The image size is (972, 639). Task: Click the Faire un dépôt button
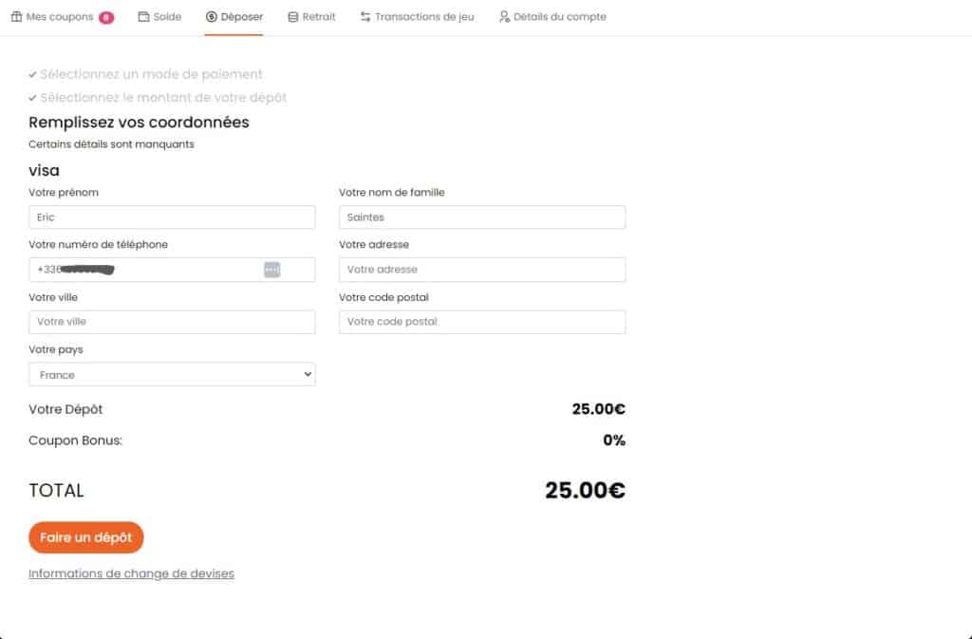click(86, 537)
